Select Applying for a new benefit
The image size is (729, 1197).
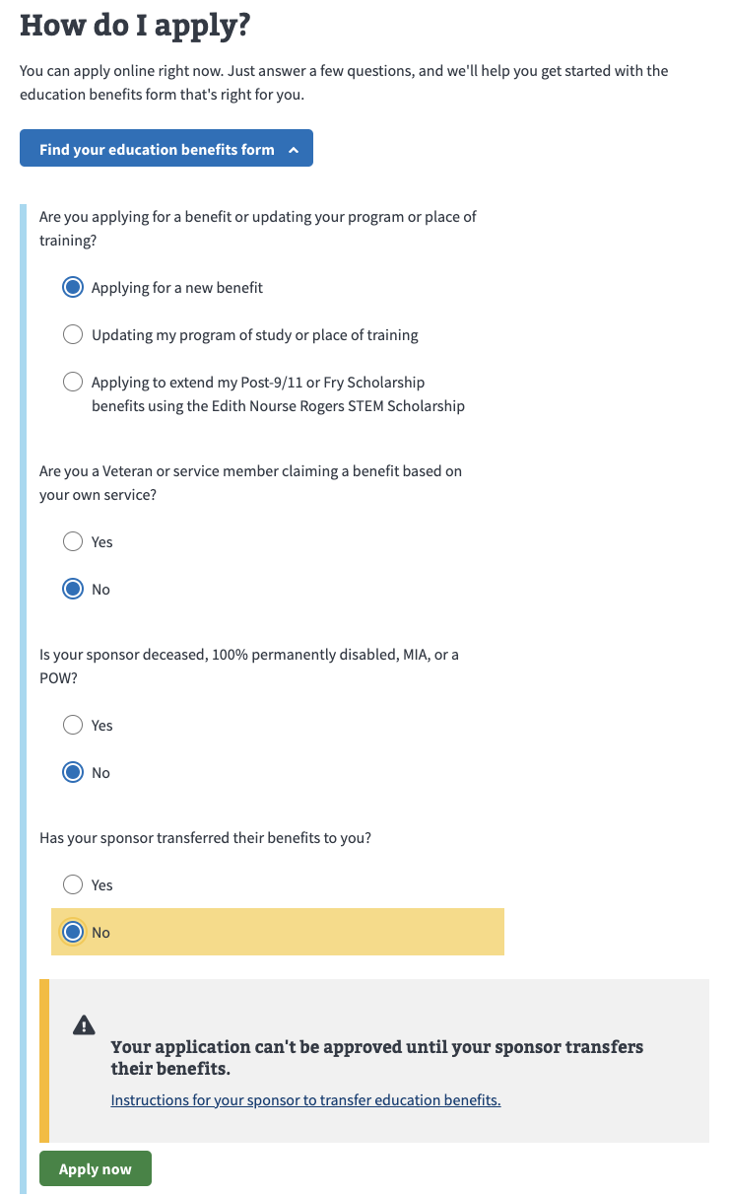72,287
